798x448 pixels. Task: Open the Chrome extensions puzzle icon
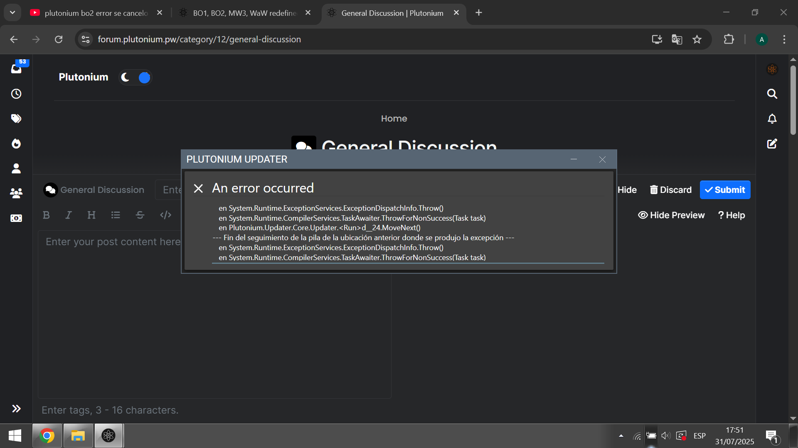pyautogui.click(x=729, y=39)
